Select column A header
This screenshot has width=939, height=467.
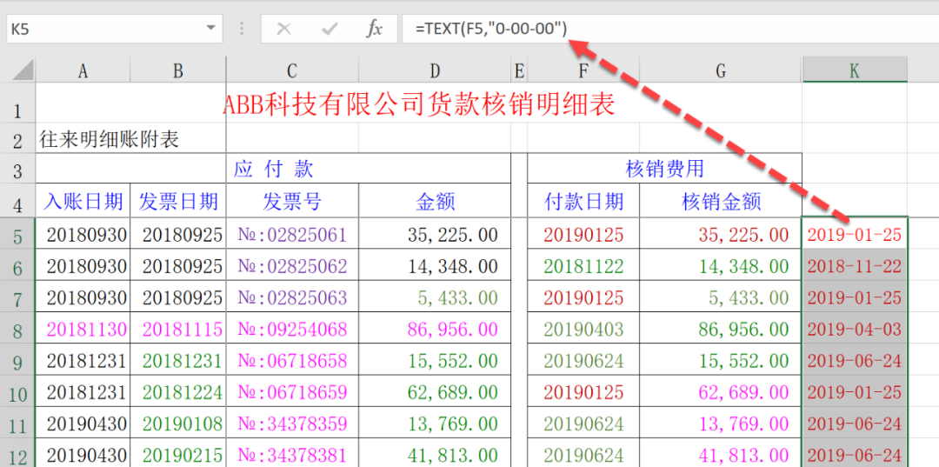click(83, 70)
